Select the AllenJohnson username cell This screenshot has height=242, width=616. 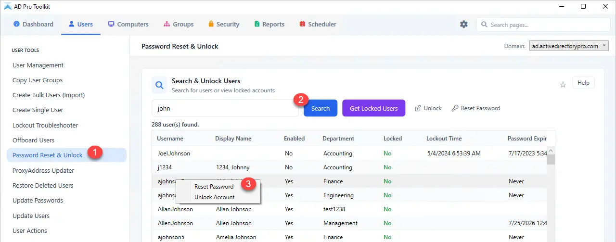click(175, 223)
